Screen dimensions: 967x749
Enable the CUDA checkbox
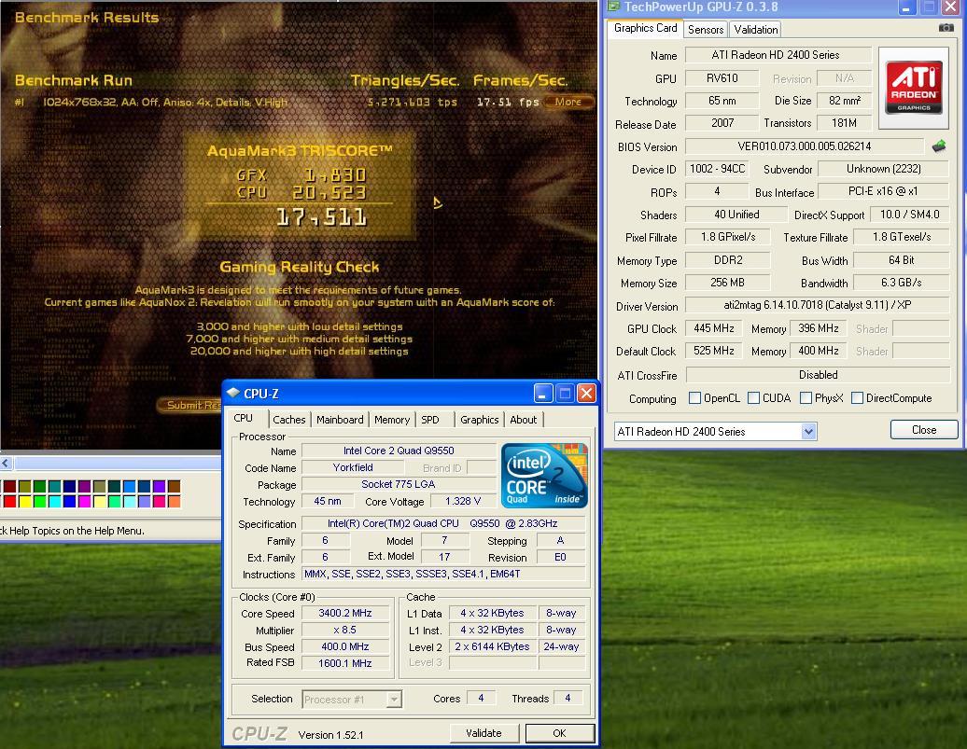(753, 398)
